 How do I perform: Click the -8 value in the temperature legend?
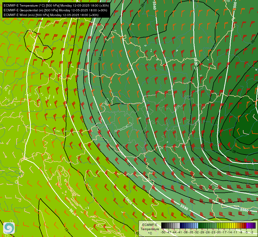pos(241,232)
